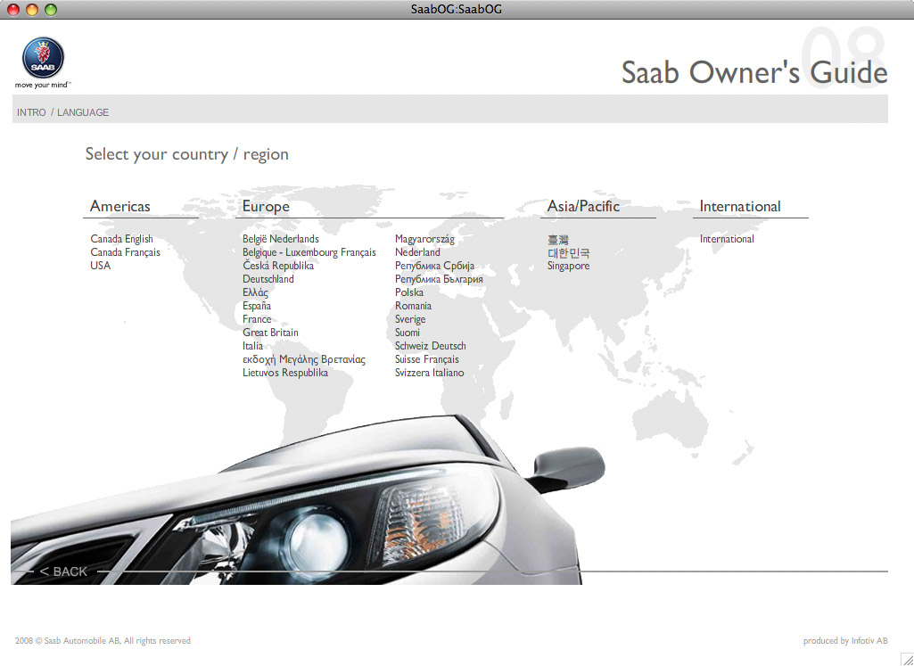Viewport: 914px width, 666px height.
Task: Choose Ελλάς from Europe list
Action: click(255, 292)
